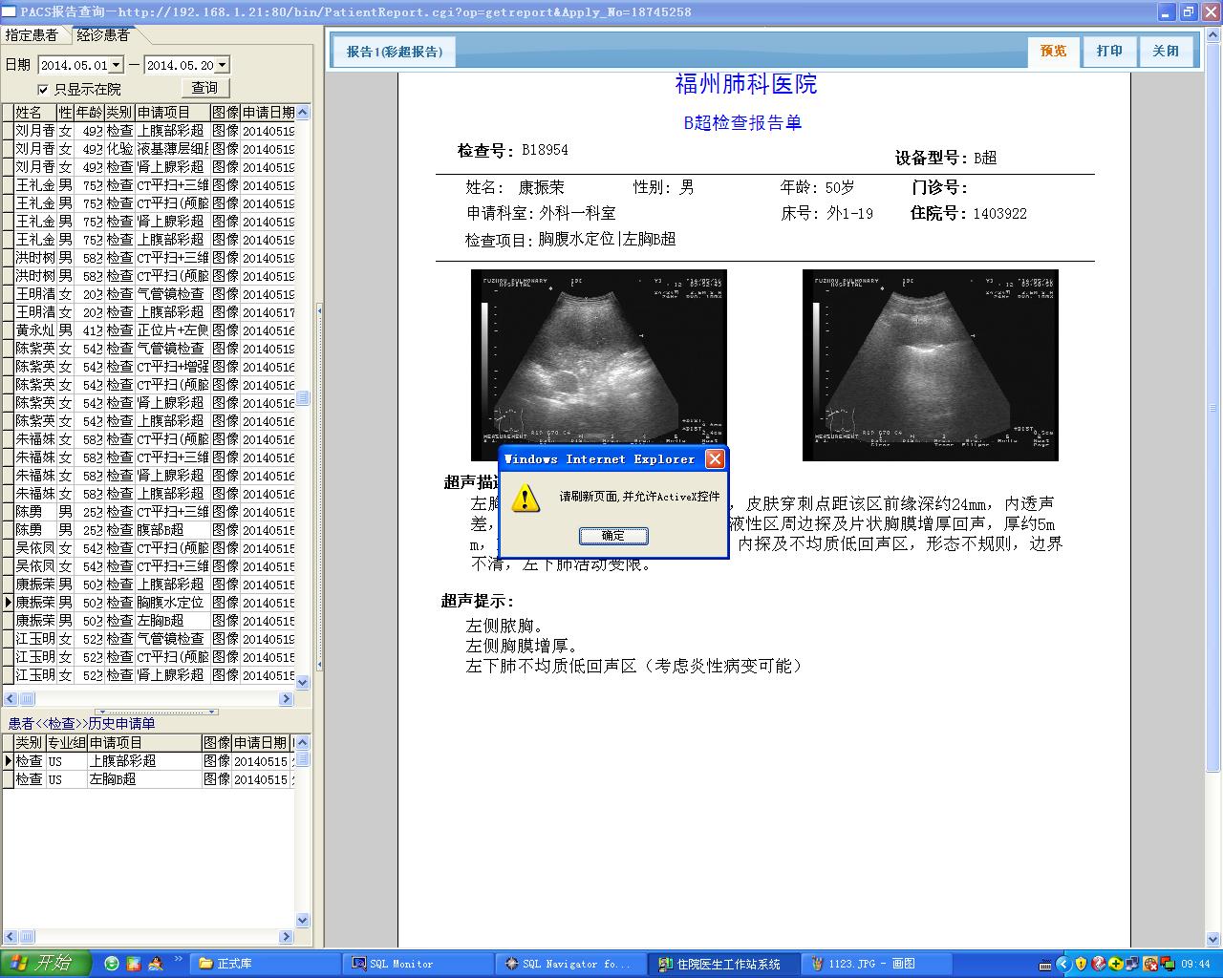The height and width of the screenshot is (978, 1223).
Task: Launch the QQ penguin quick-launch icon
Action: click(156, 965)
